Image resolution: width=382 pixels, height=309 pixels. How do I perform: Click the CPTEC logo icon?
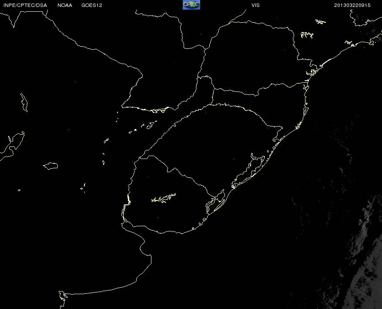(x=191, y=5)
